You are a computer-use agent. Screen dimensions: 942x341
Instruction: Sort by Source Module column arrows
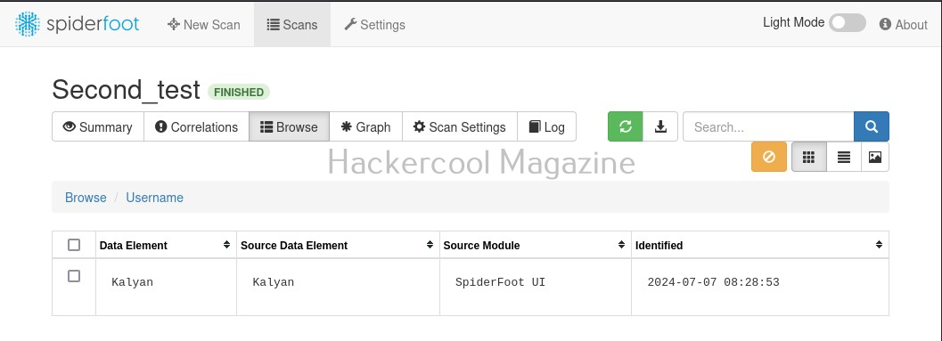pyautogui.click(x=622, y=245)
